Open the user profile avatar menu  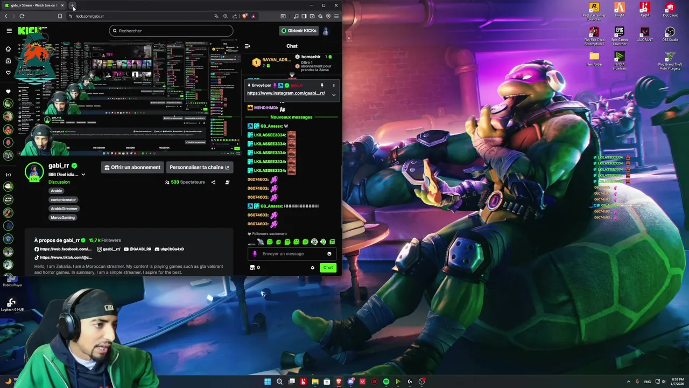point(326,31)
